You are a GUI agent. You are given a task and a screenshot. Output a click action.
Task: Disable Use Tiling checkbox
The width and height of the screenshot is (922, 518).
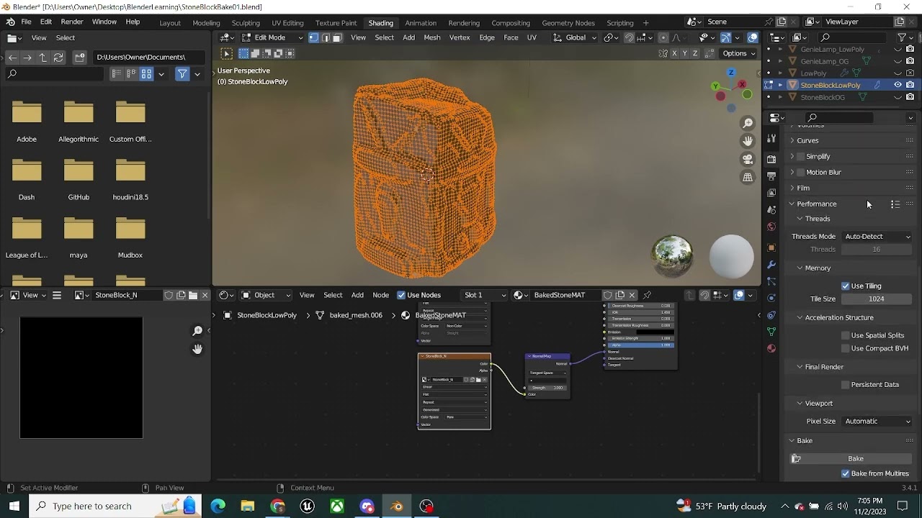(846, 286)
